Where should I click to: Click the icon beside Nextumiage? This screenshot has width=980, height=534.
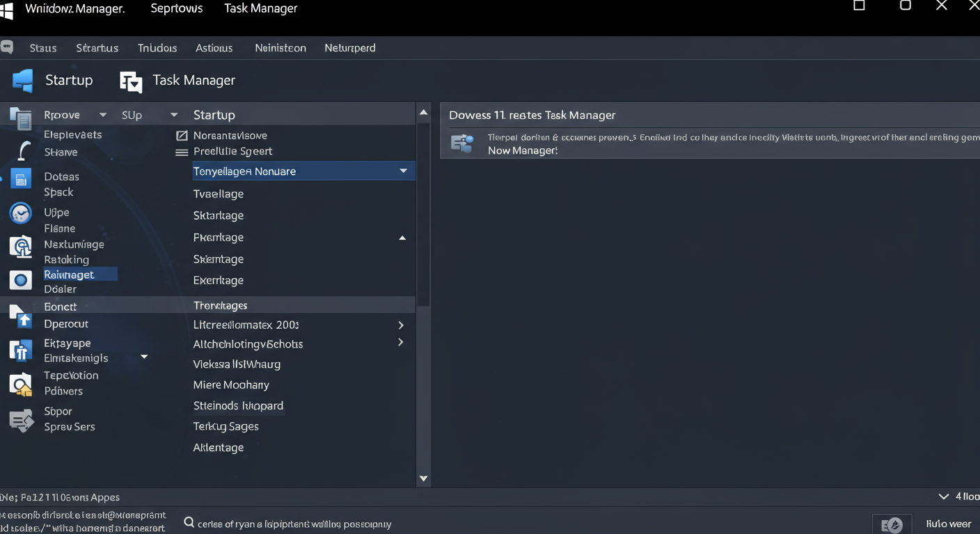coord(20,246)
